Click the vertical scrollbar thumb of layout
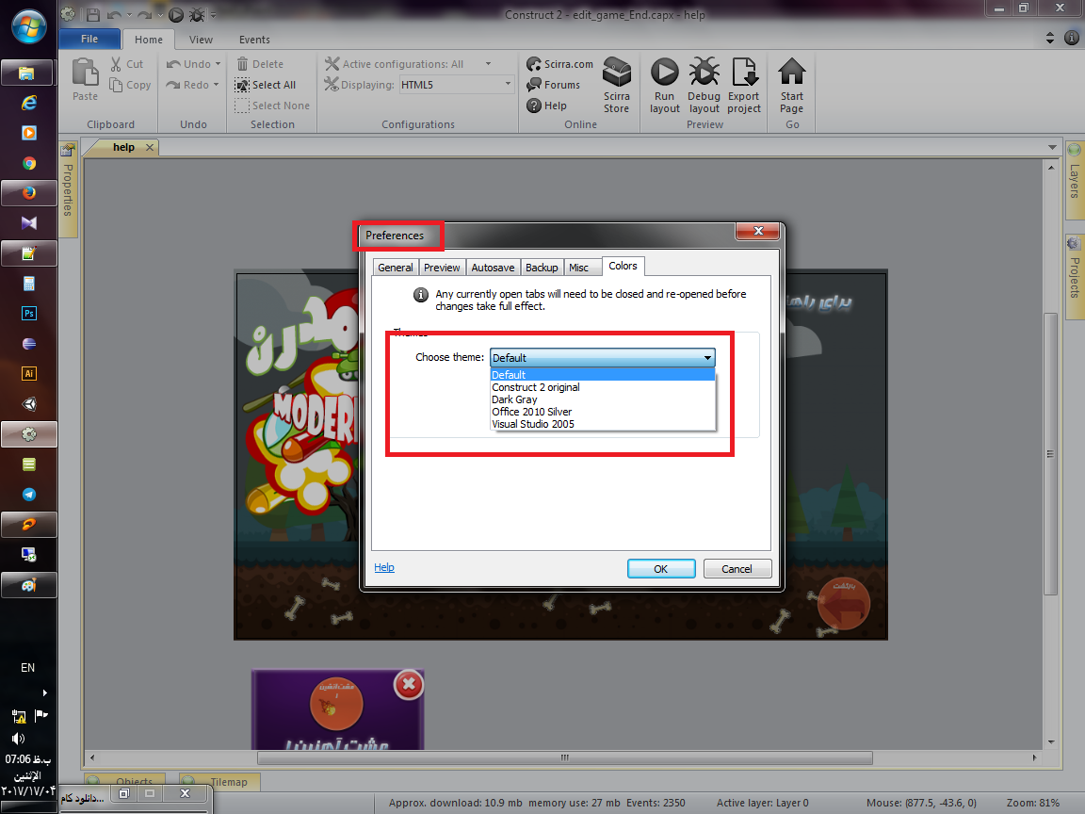This screenshot has height=814, width=1085. point(1050,454)
